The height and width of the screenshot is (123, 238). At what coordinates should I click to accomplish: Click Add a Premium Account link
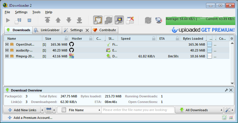[x=30, y=118]
